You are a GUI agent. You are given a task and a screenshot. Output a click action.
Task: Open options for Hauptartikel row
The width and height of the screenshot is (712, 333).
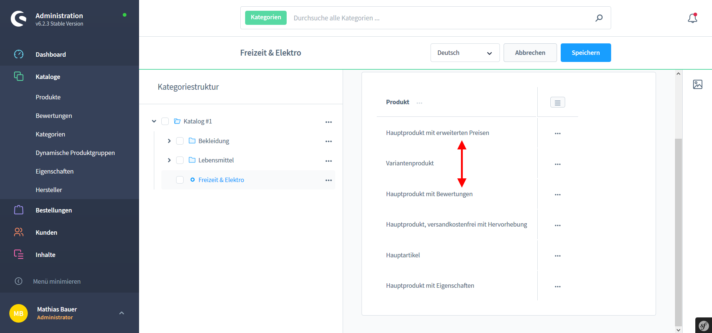coord(557,256)
